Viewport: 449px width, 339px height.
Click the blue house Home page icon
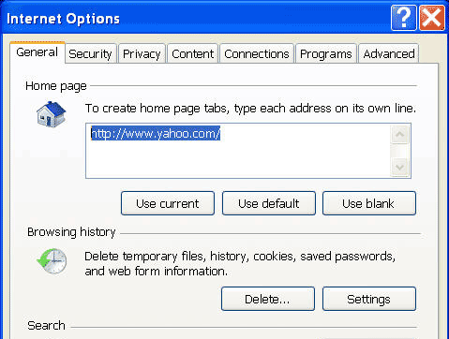(x=51, y=114)
